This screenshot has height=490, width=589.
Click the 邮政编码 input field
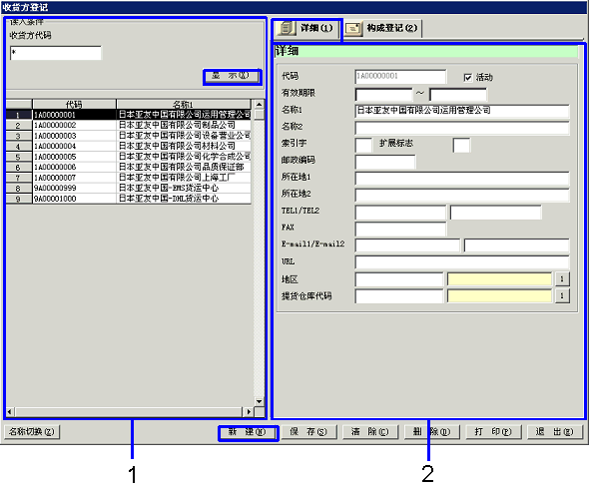385,163
